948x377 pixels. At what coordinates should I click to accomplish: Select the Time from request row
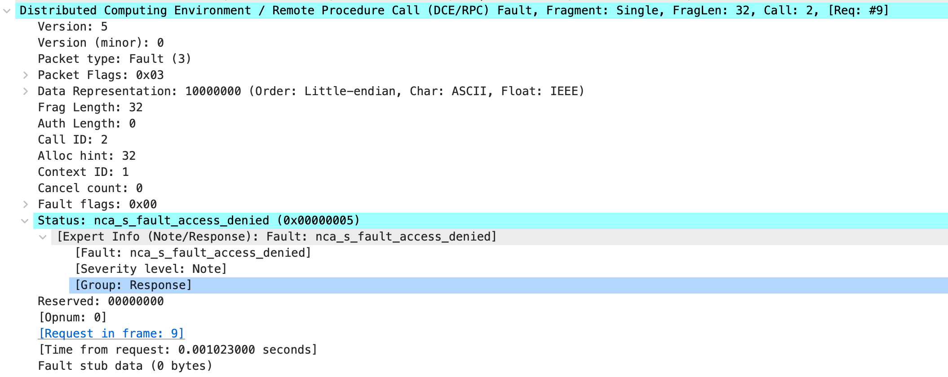point(178,350)
